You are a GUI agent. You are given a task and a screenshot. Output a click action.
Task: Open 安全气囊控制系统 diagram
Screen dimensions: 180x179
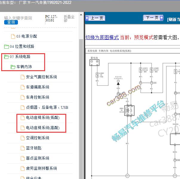tap(41, 77)
